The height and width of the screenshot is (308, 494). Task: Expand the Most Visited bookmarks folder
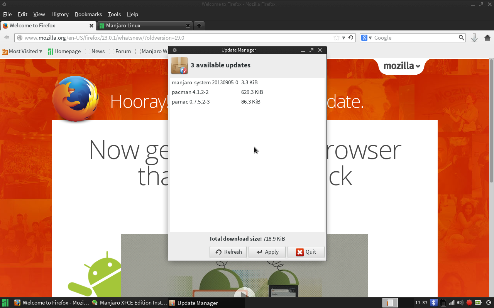[22, 51]
